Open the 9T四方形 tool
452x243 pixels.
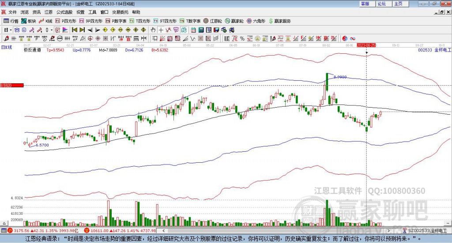(x=165, y=21)
